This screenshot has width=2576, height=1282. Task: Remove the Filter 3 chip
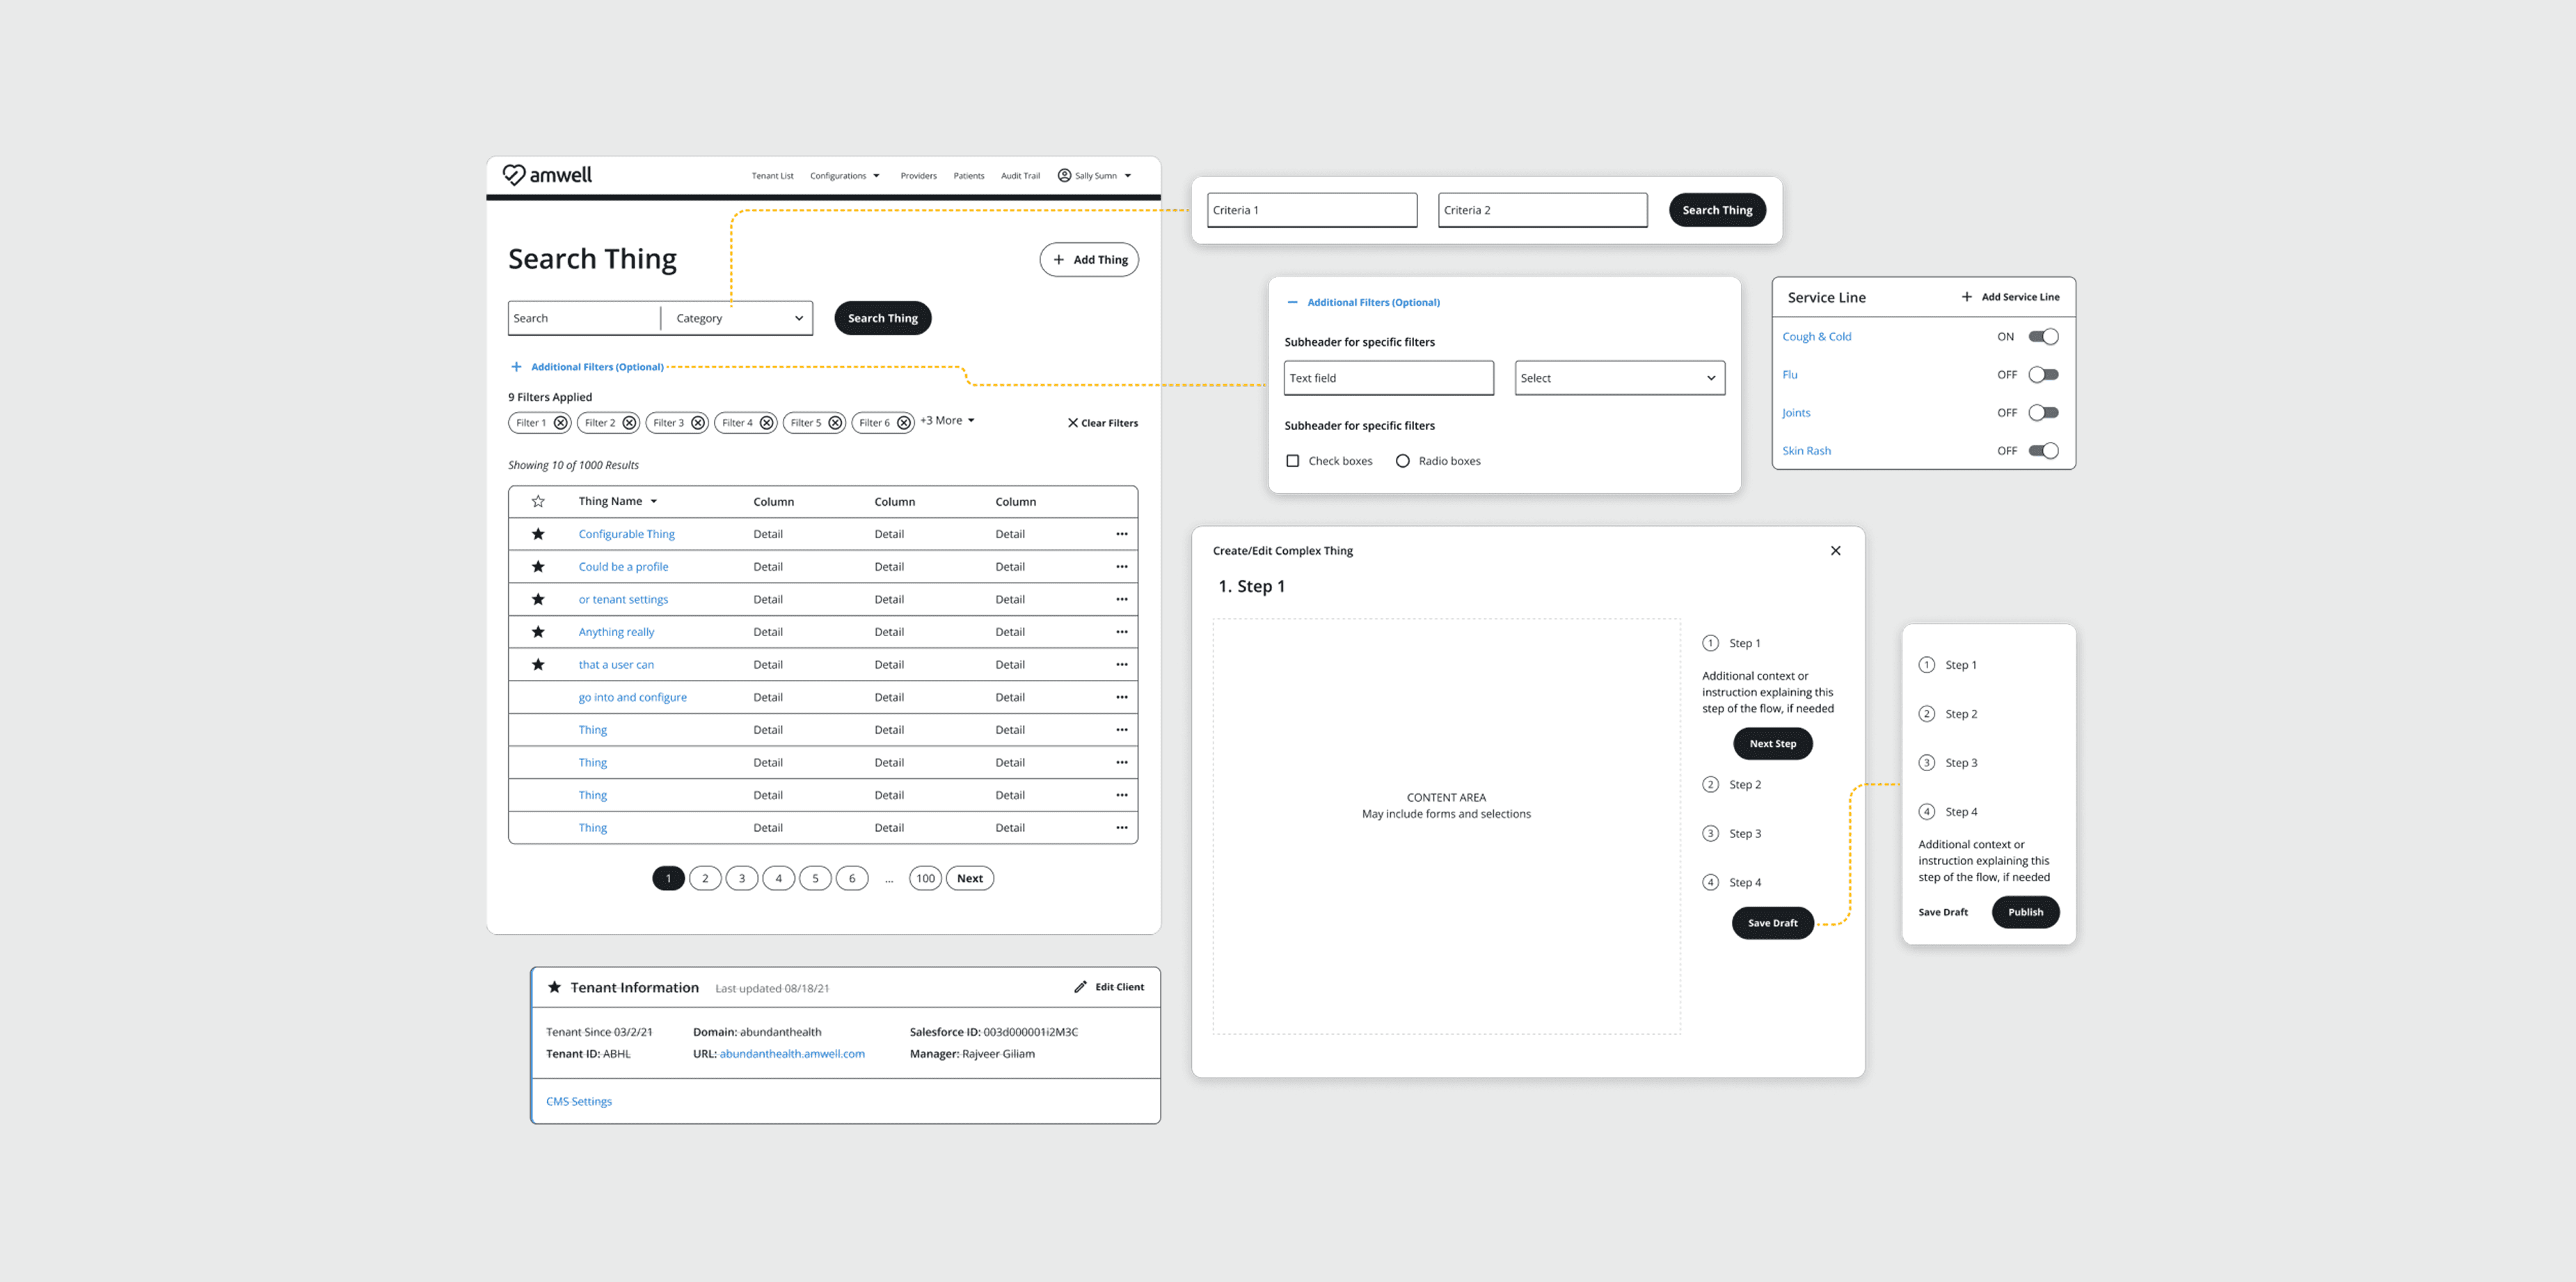click(x=698, y=423)
